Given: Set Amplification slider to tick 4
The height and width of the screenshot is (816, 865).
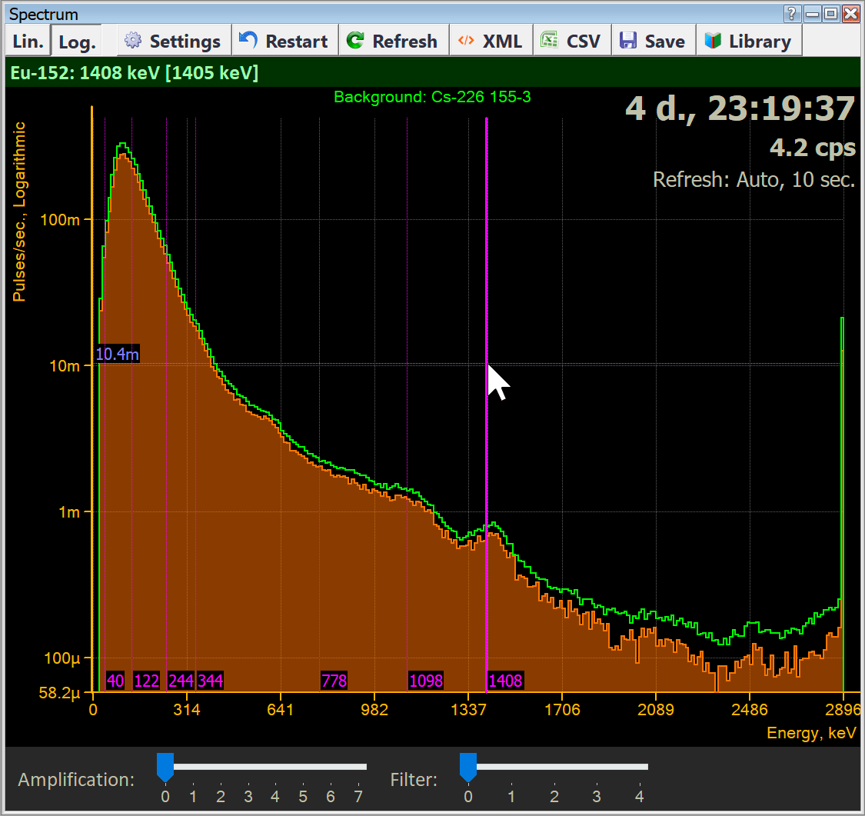Looking at the screenshot, I should tap(275, 767).
